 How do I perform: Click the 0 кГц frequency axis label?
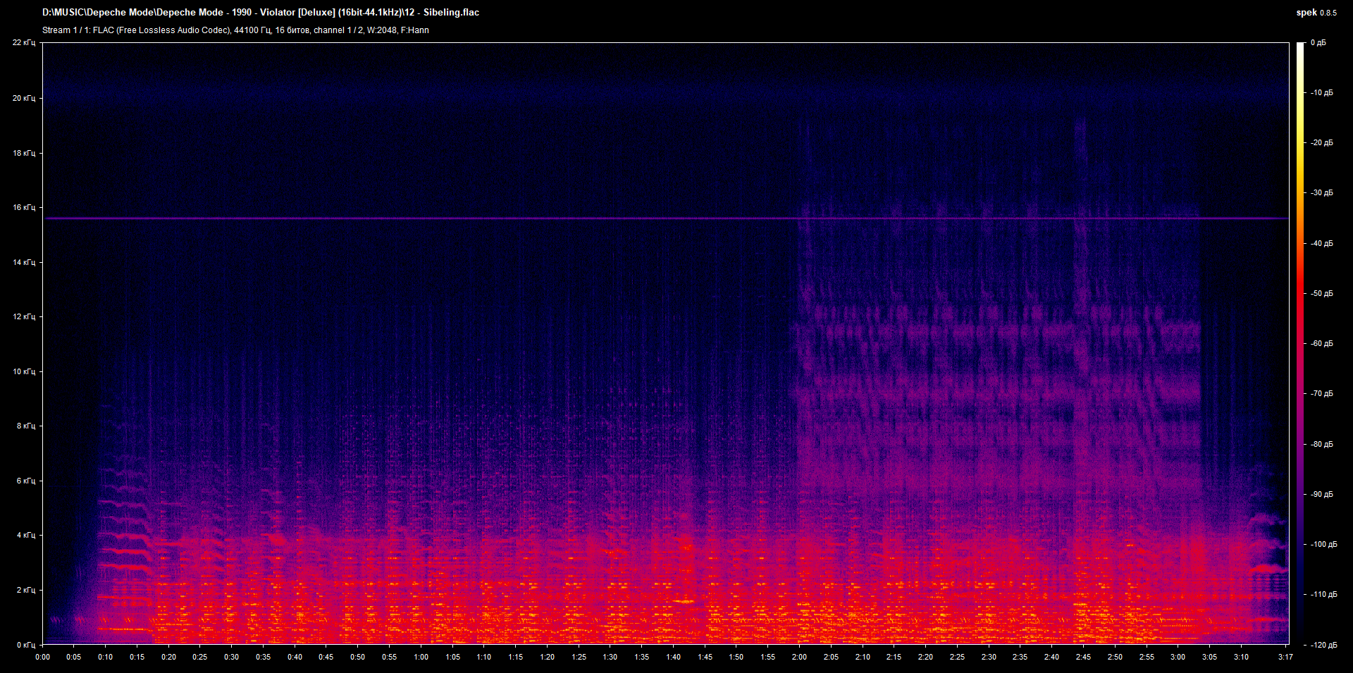pyautogui.click(x=25, y=645)
